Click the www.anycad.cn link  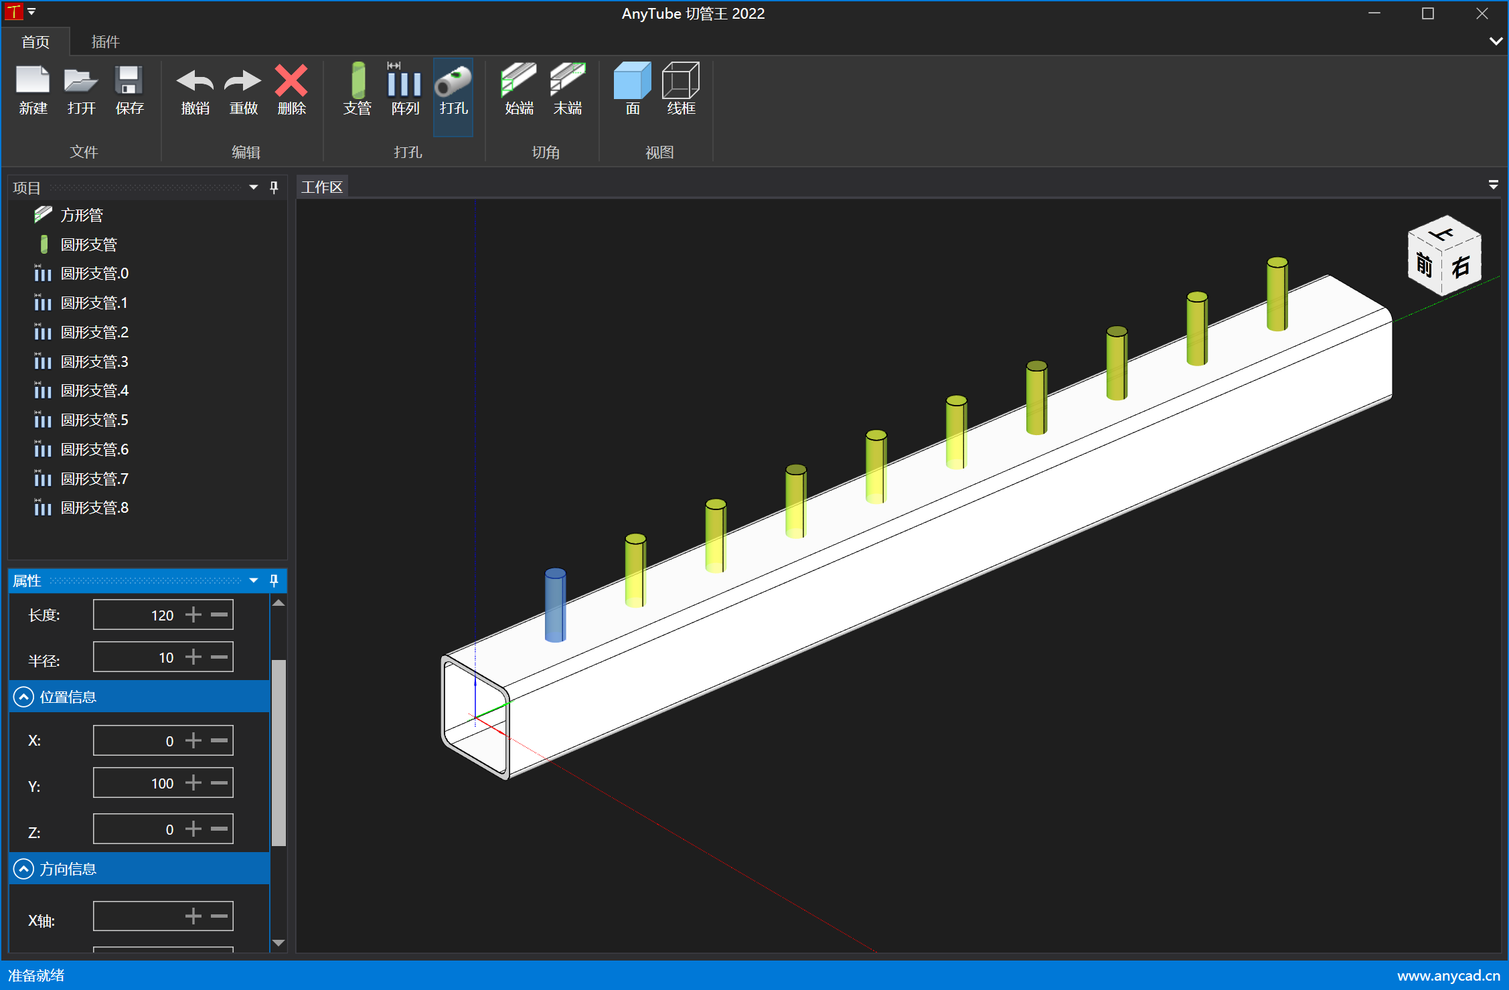(x=1448, y=975)
